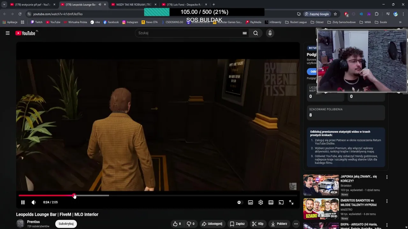Open PayMedia bookmark

tap(253, 22)
